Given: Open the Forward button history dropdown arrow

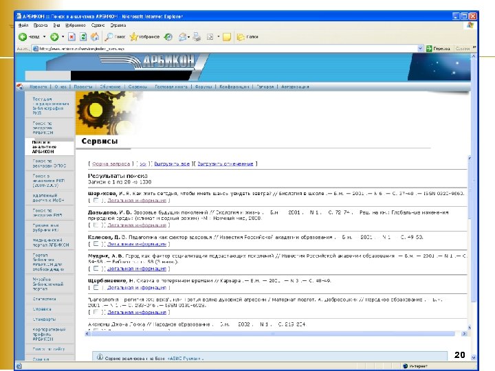Looking at the screenshot, I should click(x=63, y=37).
